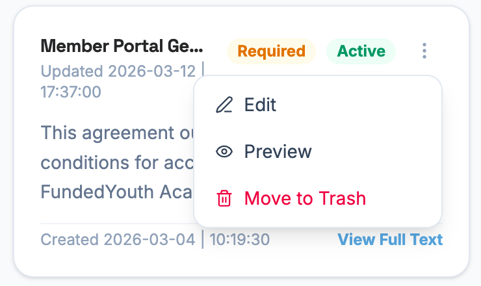Click the red trash can icon

224,198
